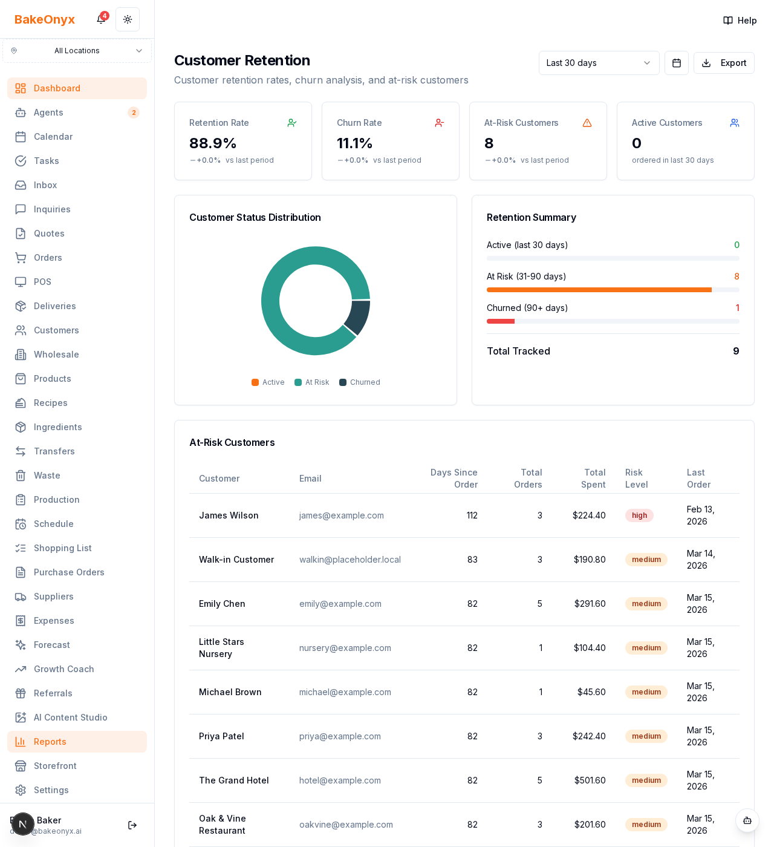The width and height of the screenshot is (774, 847).
Task: Select Emily Chen row
Action: (464, 604)
